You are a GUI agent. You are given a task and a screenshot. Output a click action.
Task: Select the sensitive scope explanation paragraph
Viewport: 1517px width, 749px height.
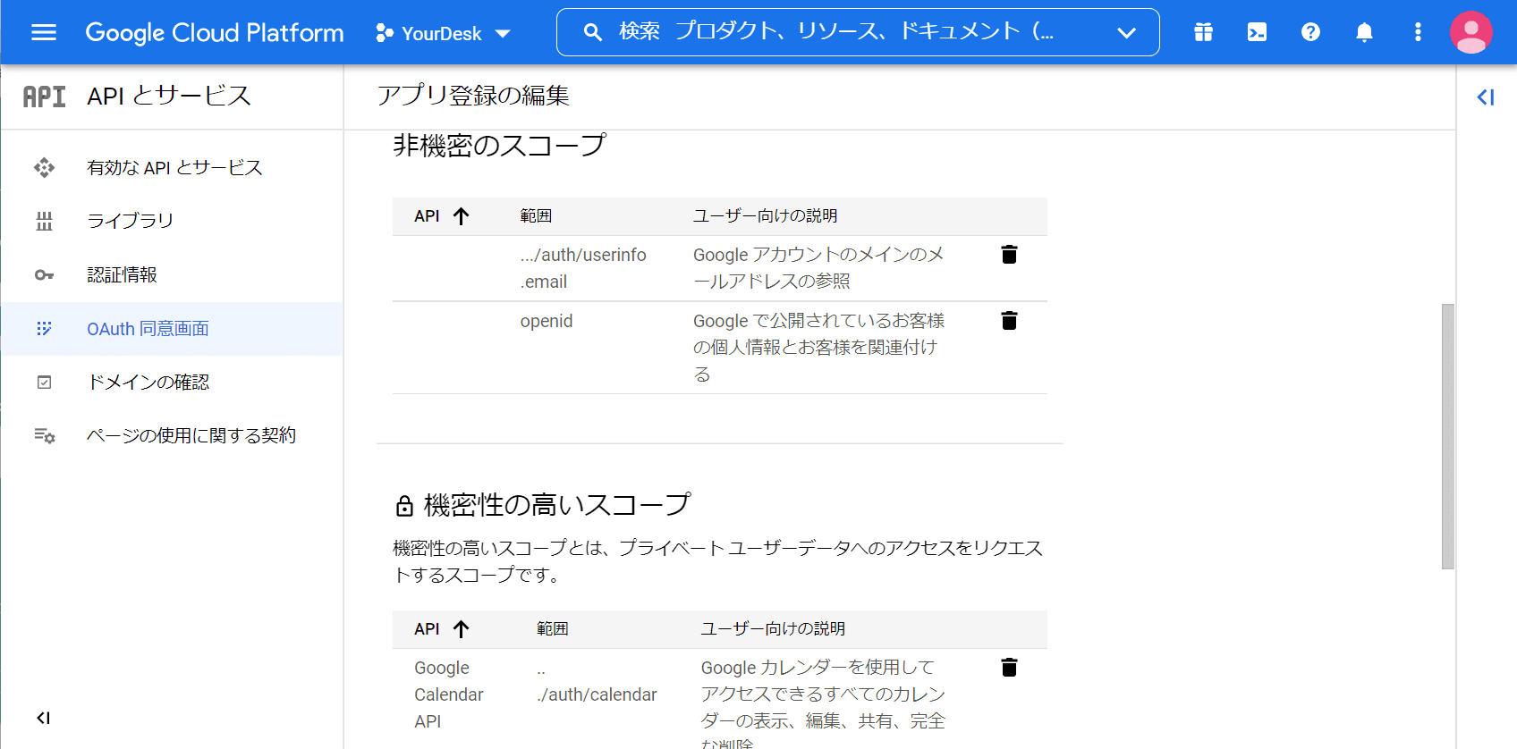[717, 561]
